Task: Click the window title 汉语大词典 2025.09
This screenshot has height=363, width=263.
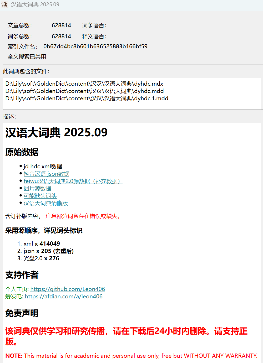Action: [x=35, y=4]
